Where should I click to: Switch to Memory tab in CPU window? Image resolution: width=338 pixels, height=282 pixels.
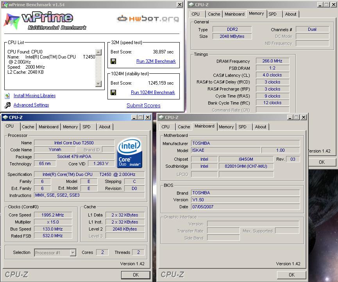[70, 127]
